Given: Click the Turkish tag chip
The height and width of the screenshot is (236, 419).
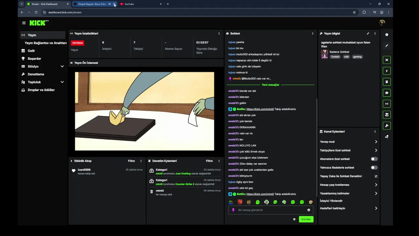Looking at the screenshot, I should (x=335, y=57).
